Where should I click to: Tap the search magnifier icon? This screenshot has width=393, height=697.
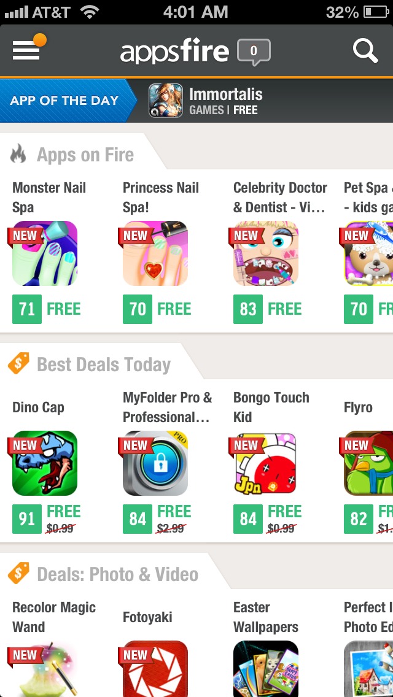pyautogui.click(x=365, y=52)
